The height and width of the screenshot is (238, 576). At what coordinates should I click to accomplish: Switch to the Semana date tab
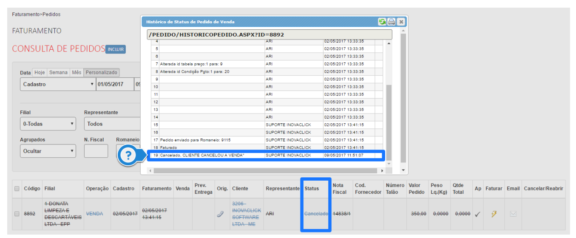58,73
